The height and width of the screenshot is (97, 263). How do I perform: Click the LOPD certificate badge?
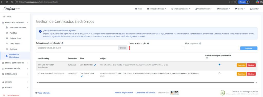click(x=175, y=93)
